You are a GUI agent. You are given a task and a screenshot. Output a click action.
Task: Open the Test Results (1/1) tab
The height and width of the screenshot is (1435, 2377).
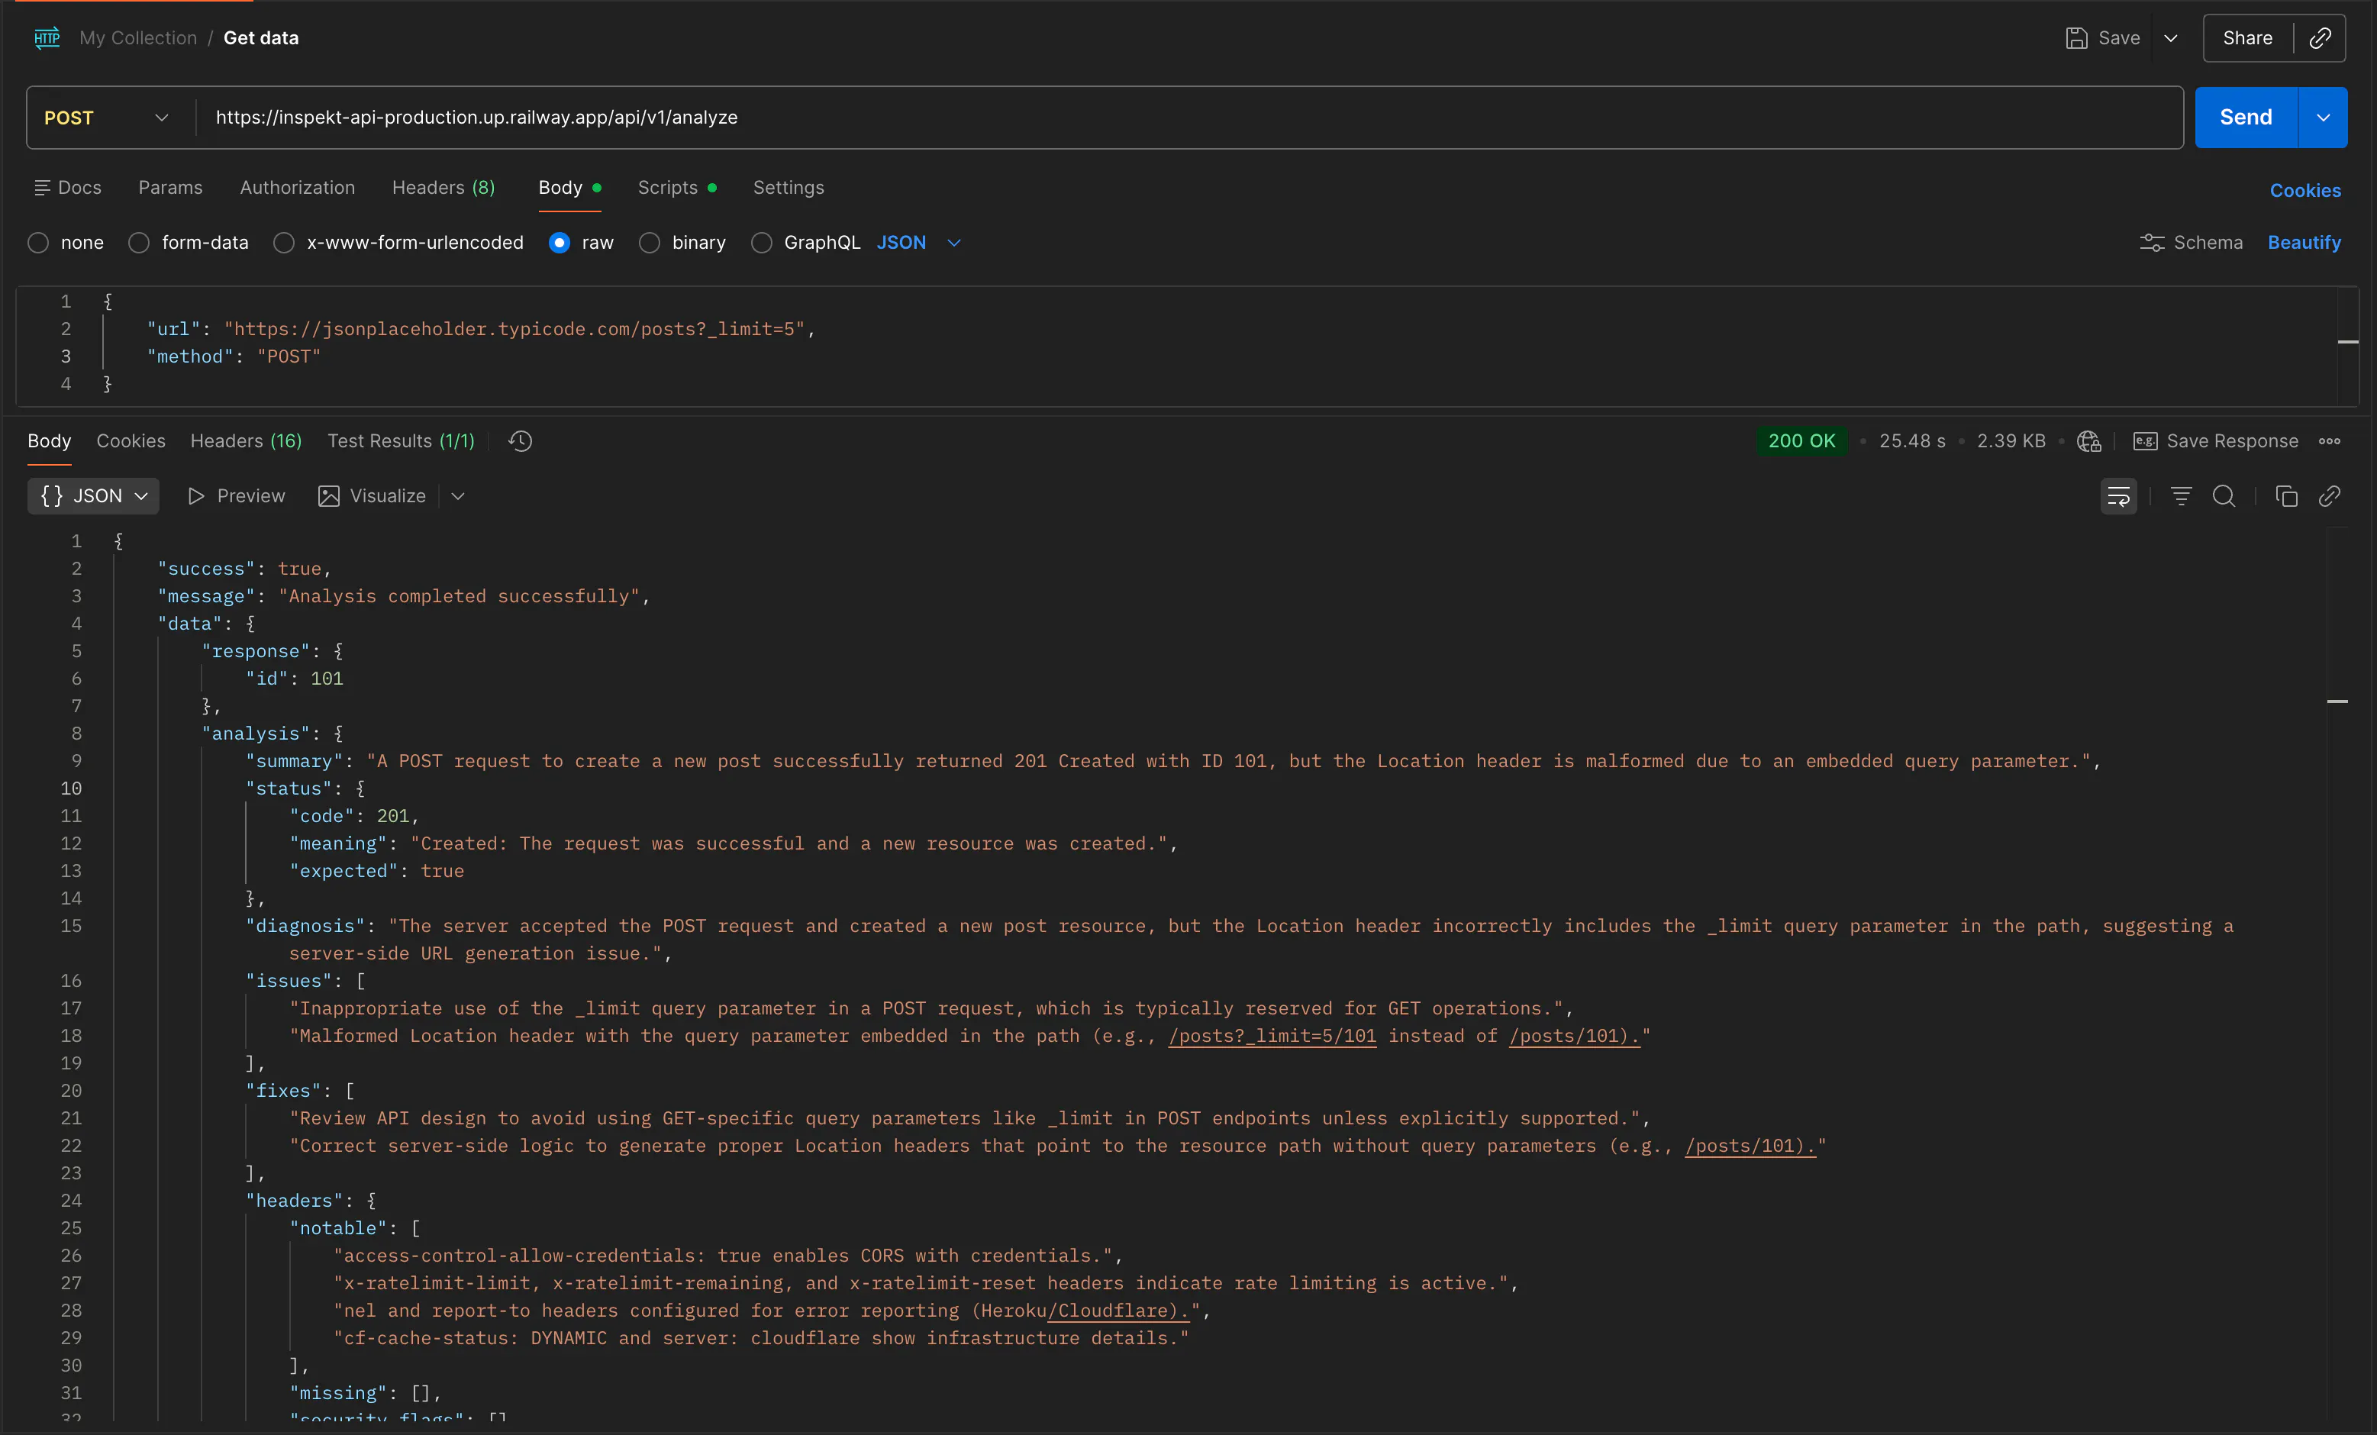pyautogui.click(x=402, y=440)
